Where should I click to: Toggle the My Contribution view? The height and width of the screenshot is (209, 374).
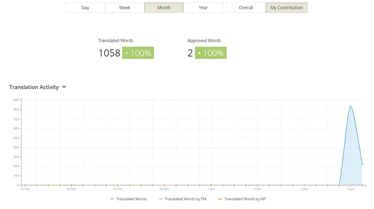[x=287, y=8]
